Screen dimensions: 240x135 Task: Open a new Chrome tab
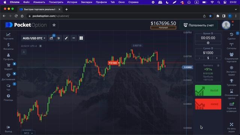click(66, 9)
